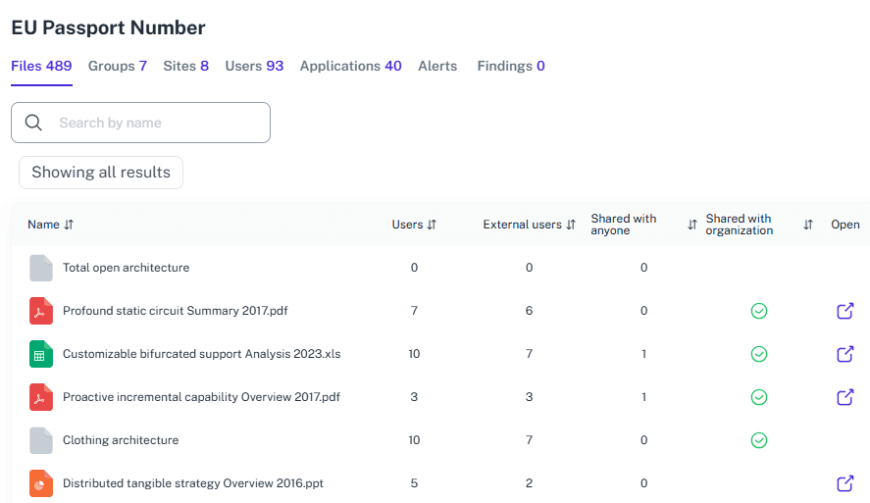Switch to the Applications tab

pyautogui.click(x=350, y=66)
